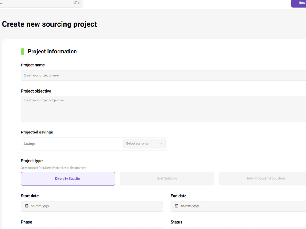The height and width of the screenshot is (229, 306).
Task: Click the End date calendar icon
Action: [177, 206]
